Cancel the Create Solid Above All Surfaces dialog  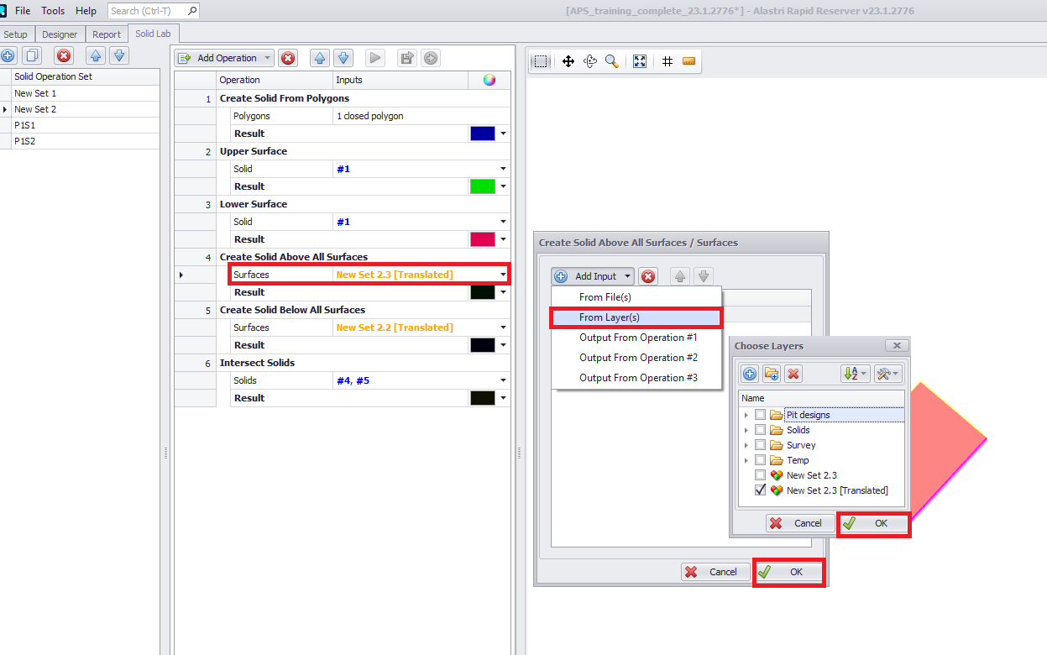click(x=712, y=572)
